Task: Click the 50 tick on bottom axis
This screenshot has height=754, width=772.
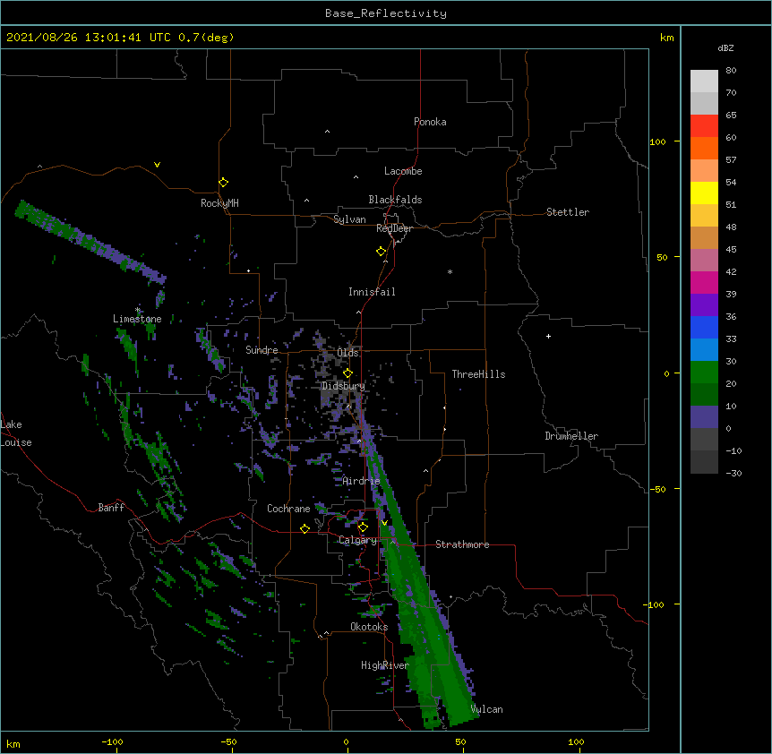Action: click(x=460, y=741)
